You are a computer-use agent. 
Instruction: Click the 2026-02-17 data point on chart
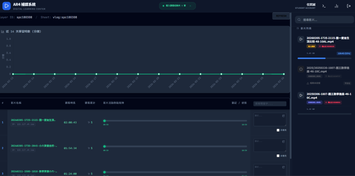(96, 74)
